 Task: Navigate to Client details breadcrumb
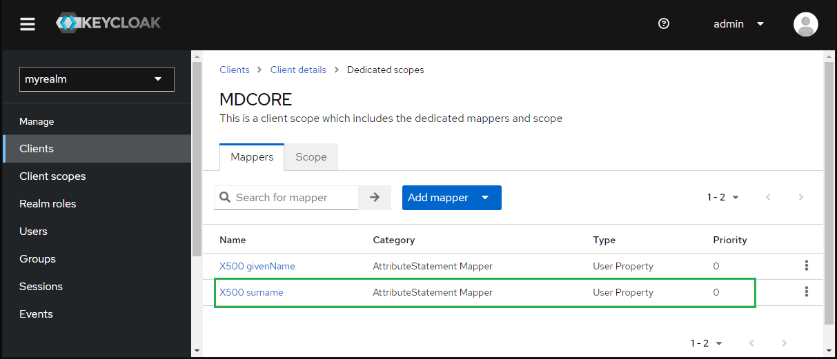298,70
